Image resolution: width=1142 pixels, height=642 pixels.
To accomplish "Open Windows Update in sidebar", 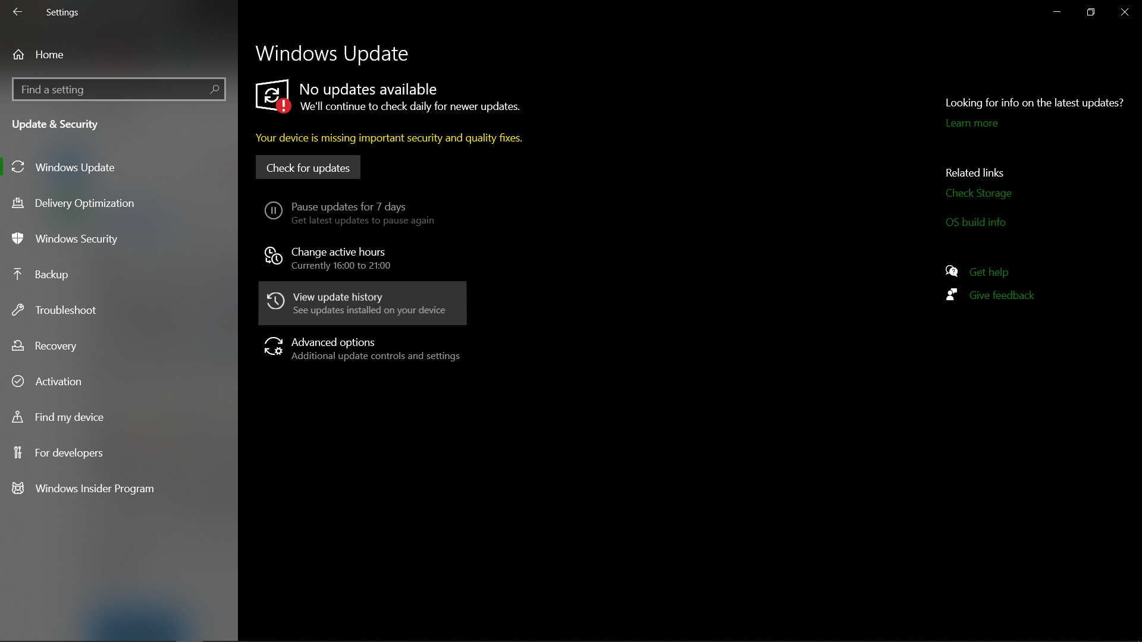I will coord(119,167).
